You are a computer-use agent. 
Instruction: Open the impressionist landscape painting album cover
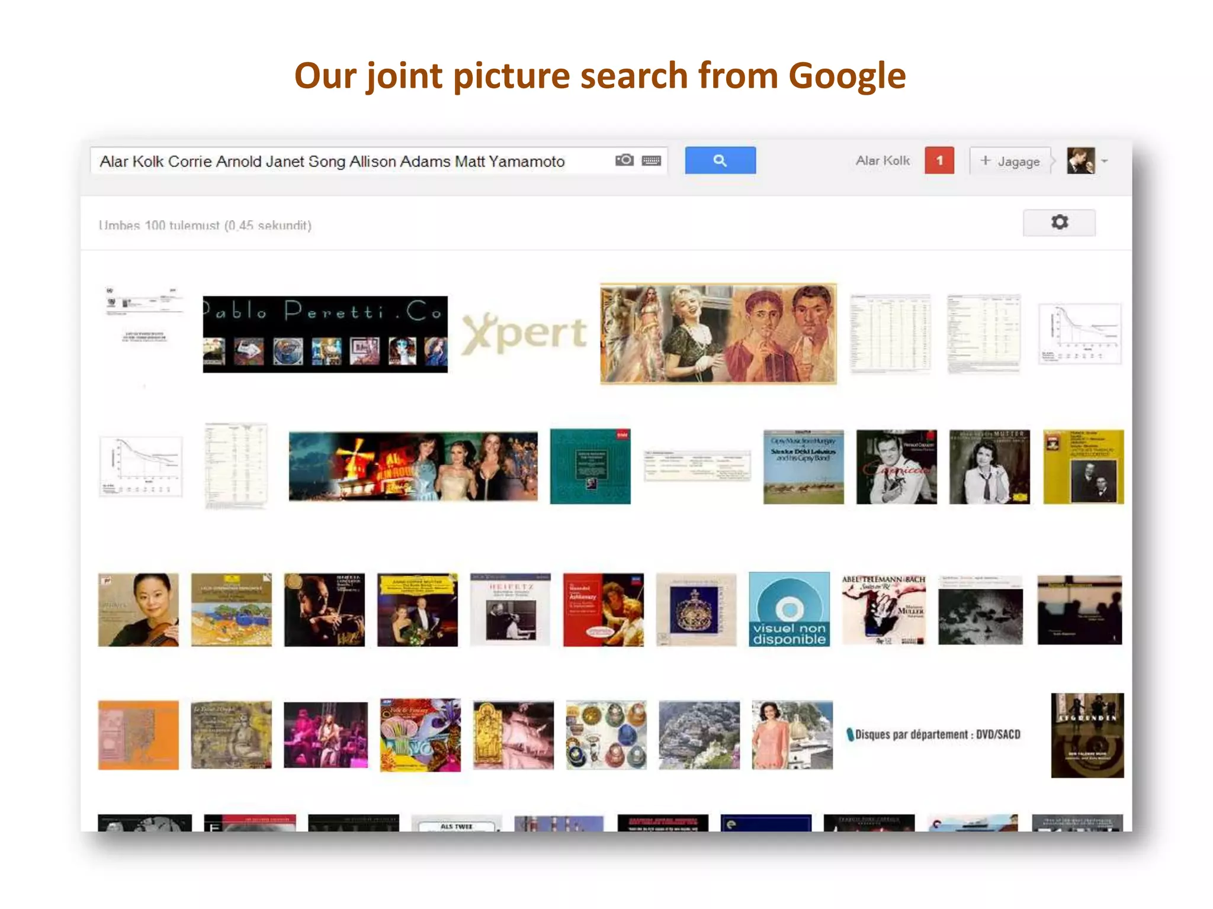(231, 610)
